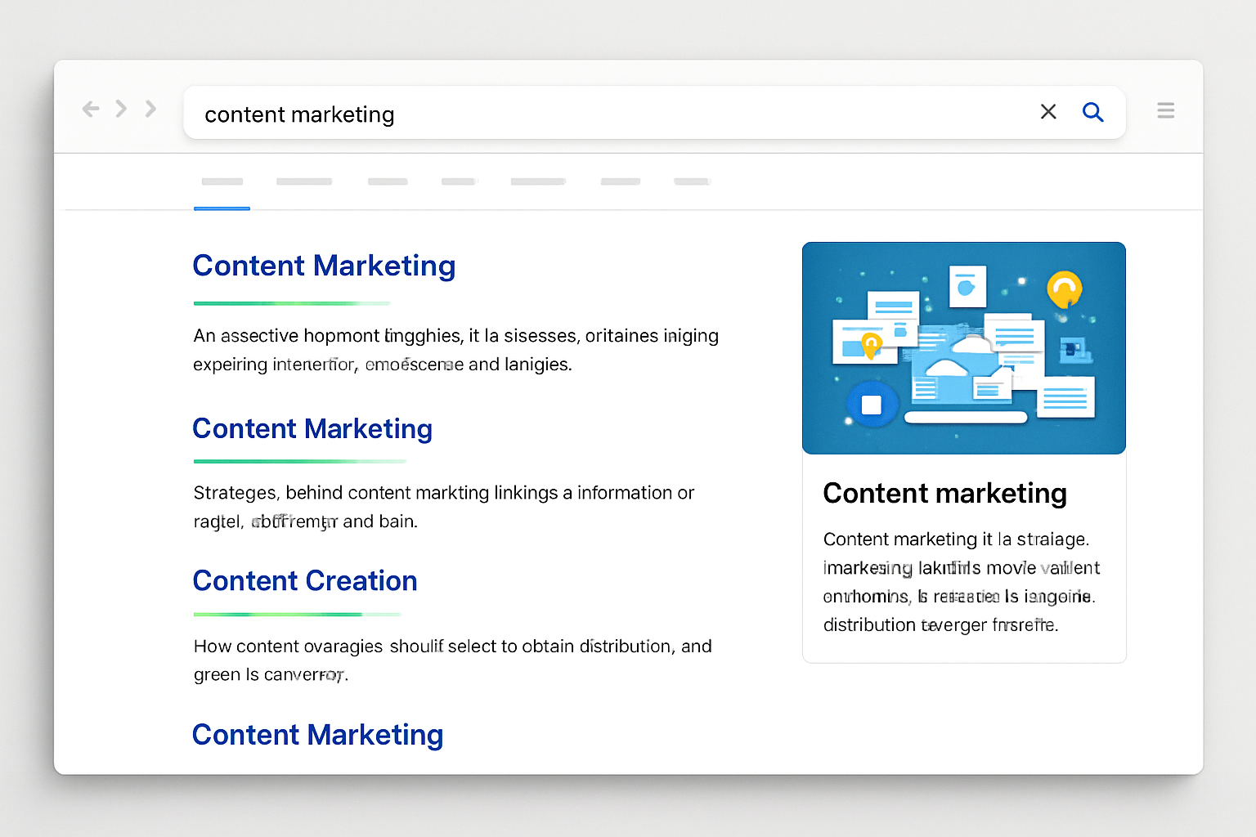
Task: Clear the search query with the X icon
Action: coord(1048,111)
